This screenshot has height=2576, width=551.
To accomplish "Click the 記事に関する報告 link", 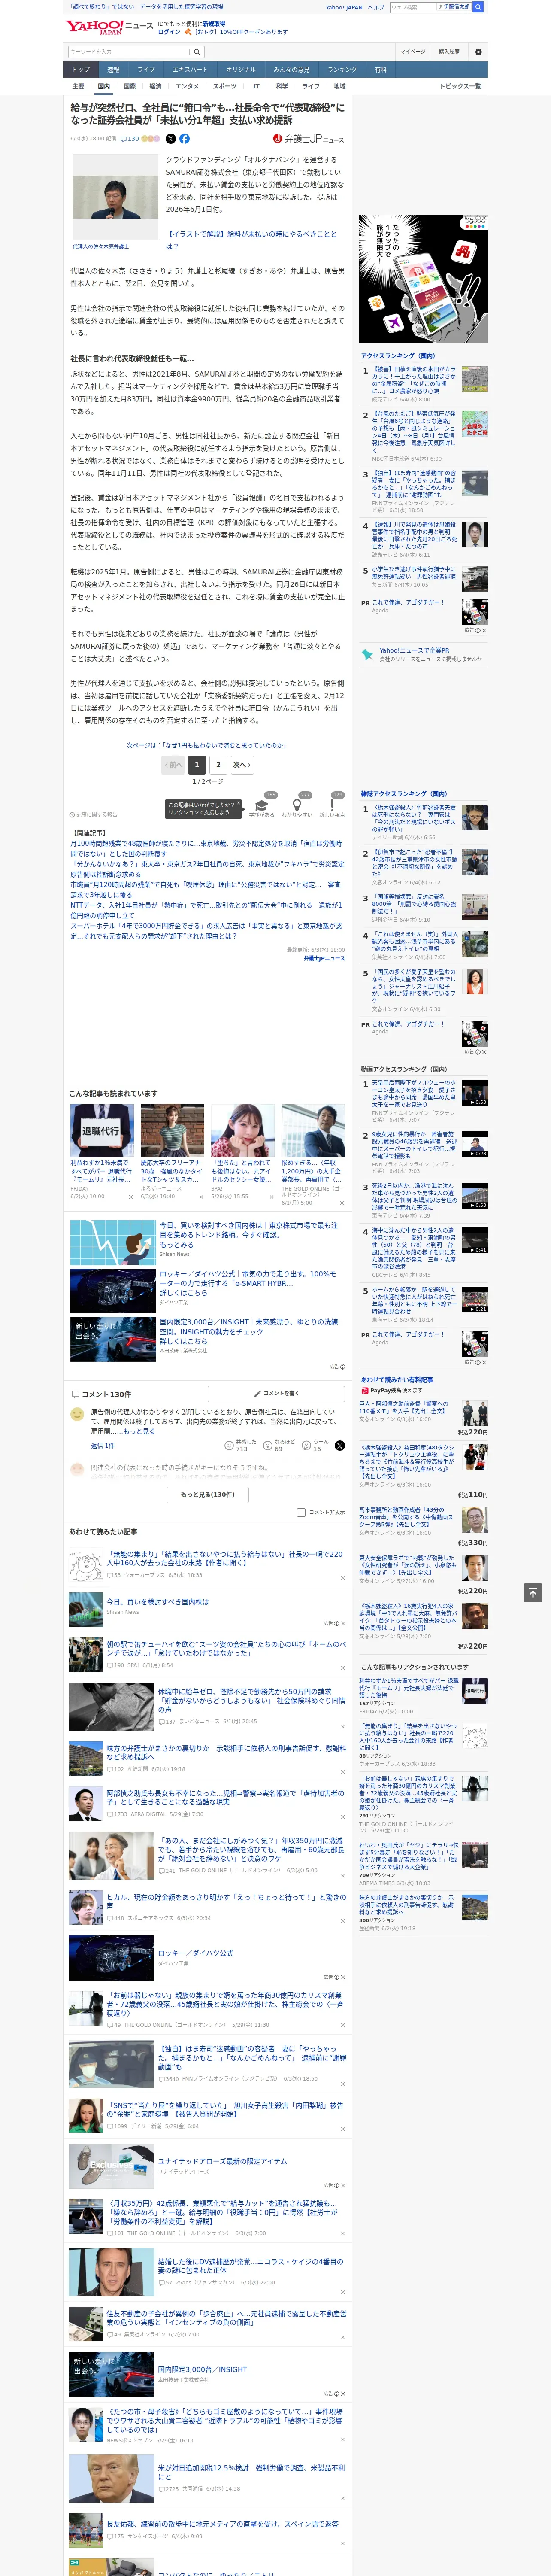I will point(94,815).
